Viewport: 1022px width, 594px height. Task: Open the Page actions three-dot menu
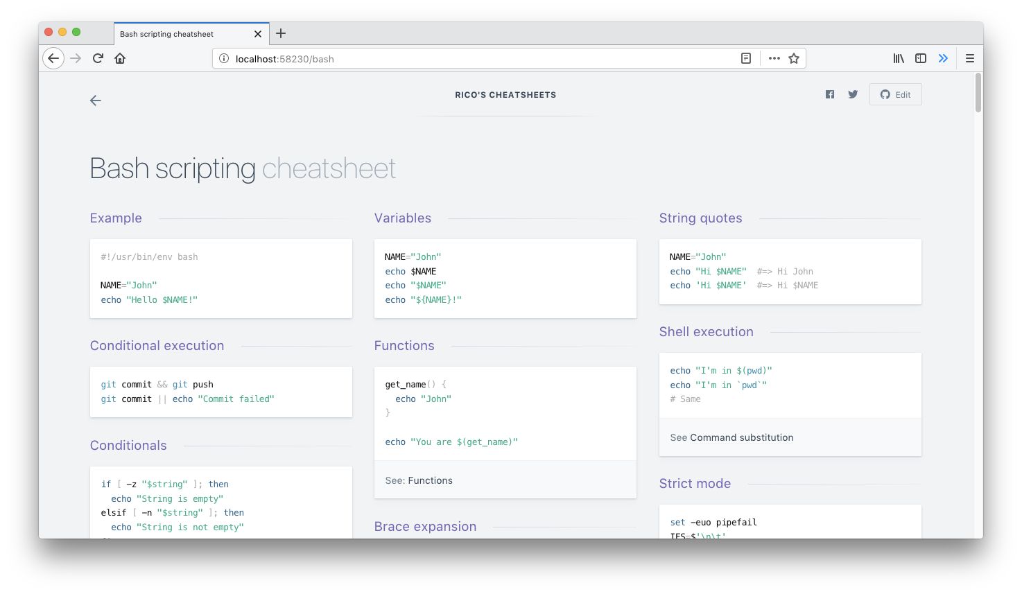pos(774,58)
